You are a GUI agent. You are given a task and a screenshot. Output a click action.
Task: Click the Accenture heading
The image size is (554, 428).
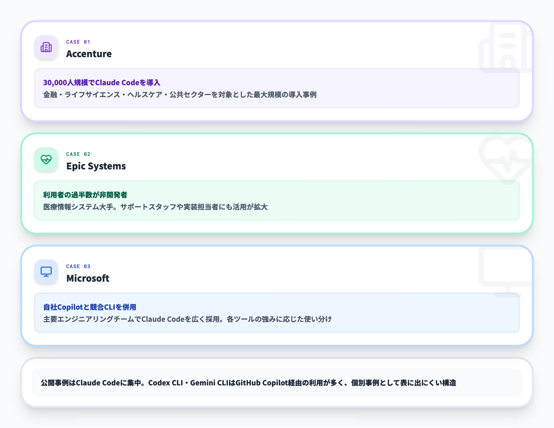pyautogui.click(x=89, y=54)
